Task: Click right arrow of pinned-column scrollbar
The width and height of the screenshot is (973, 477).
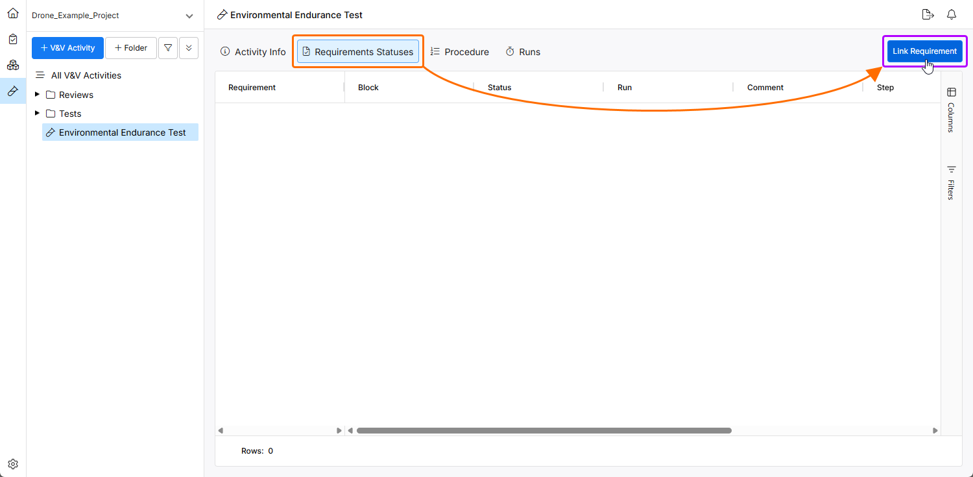Action: pos(339,430)
